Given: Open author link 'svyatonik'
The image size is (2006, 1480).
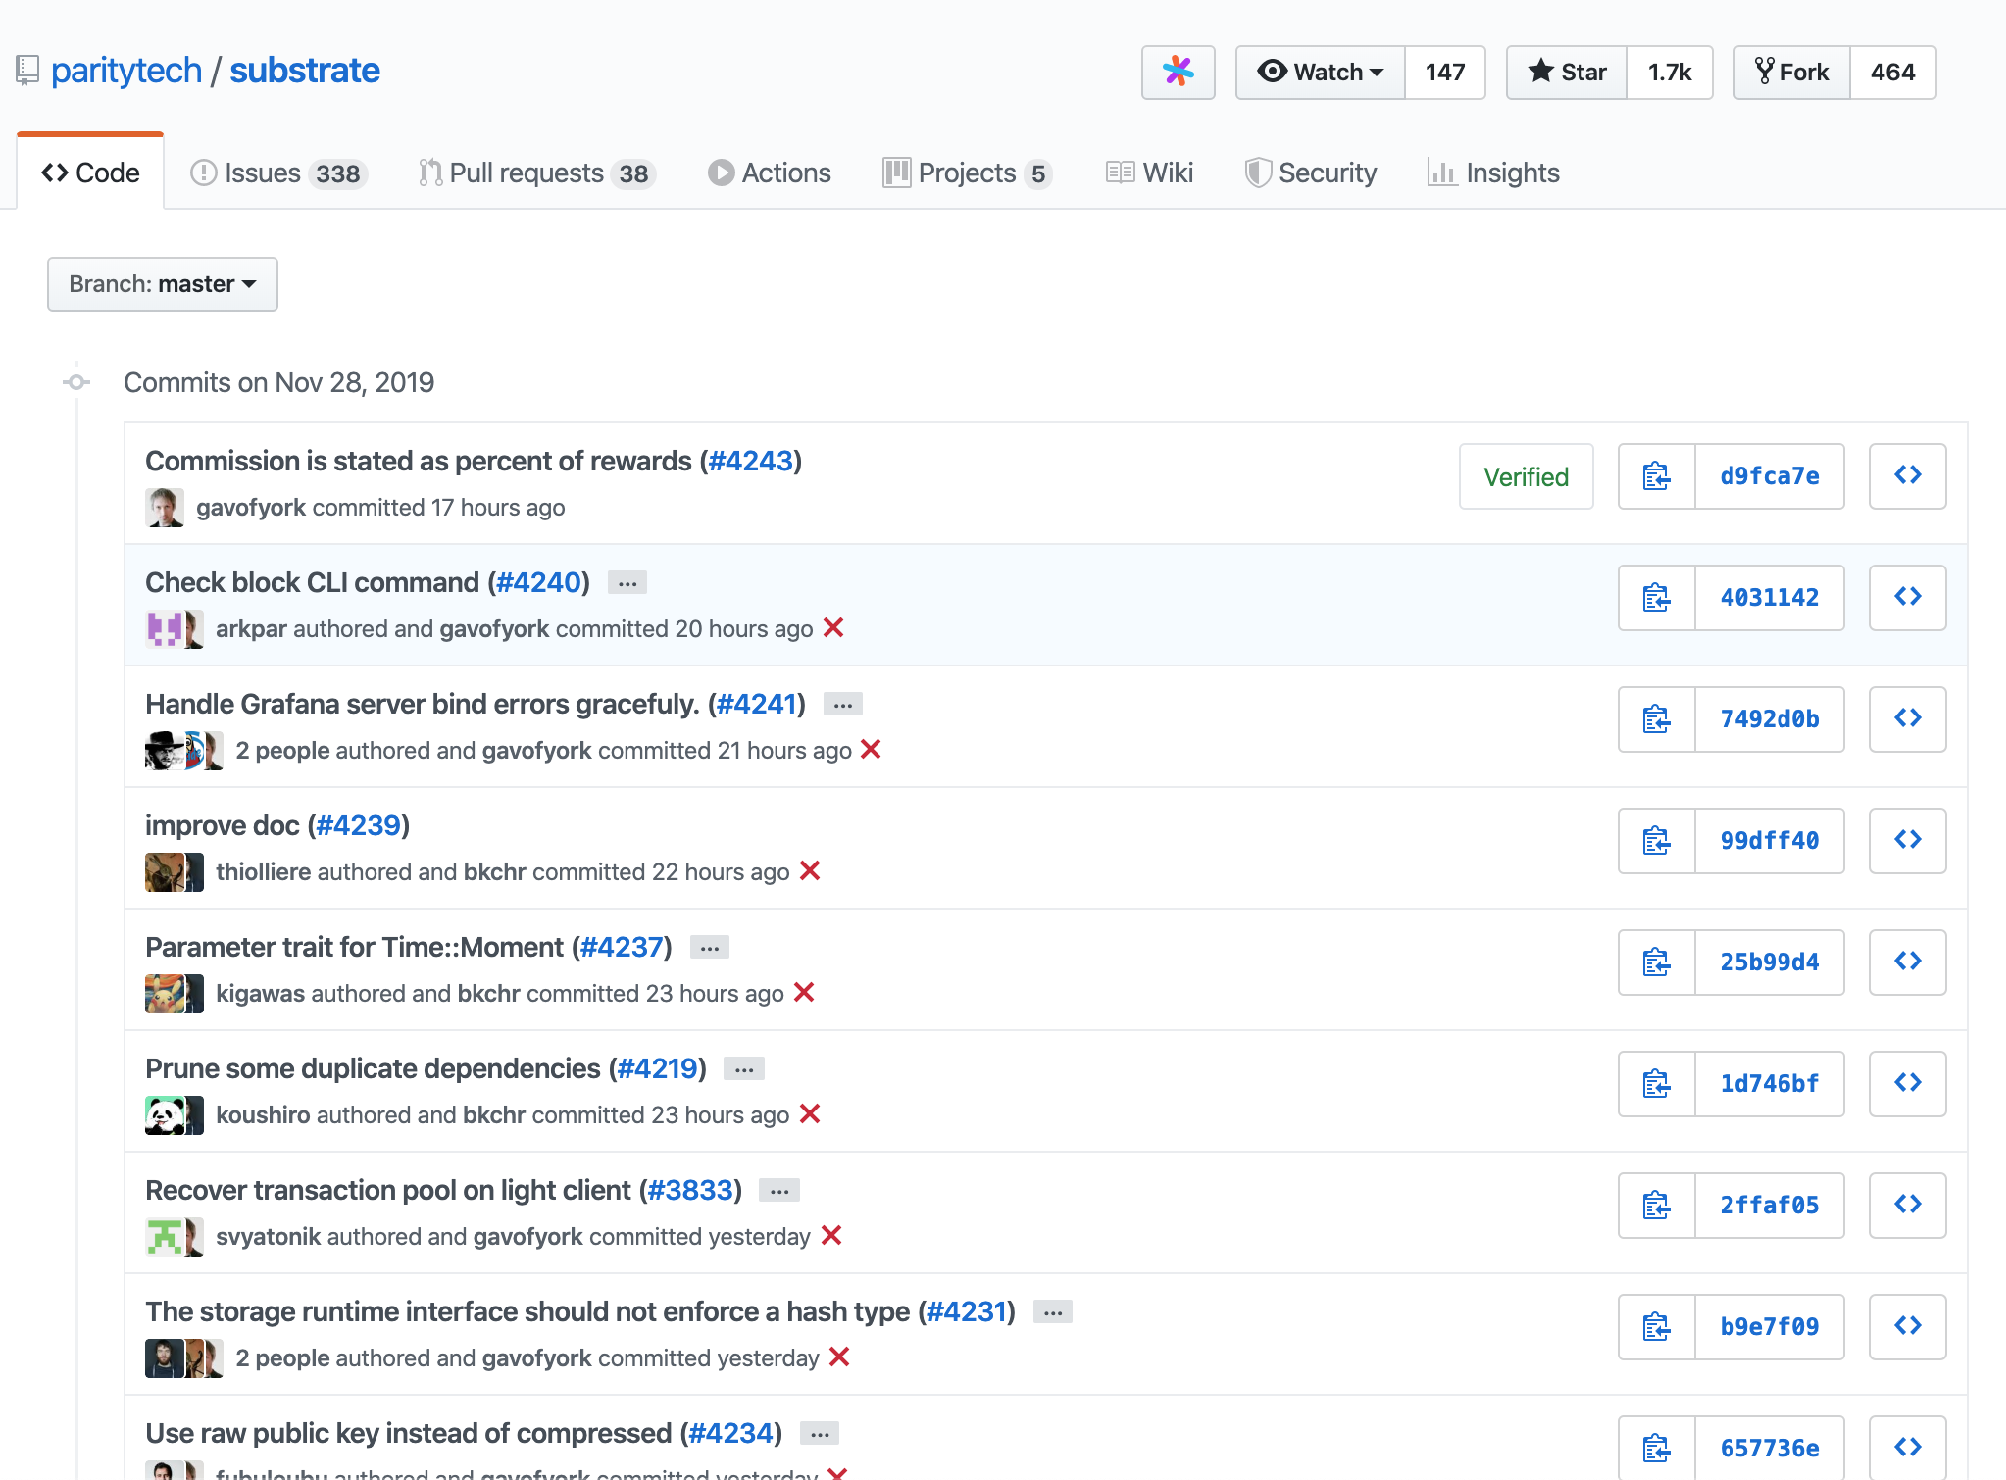Looking at the screenshot, I should pos(268,1237).
